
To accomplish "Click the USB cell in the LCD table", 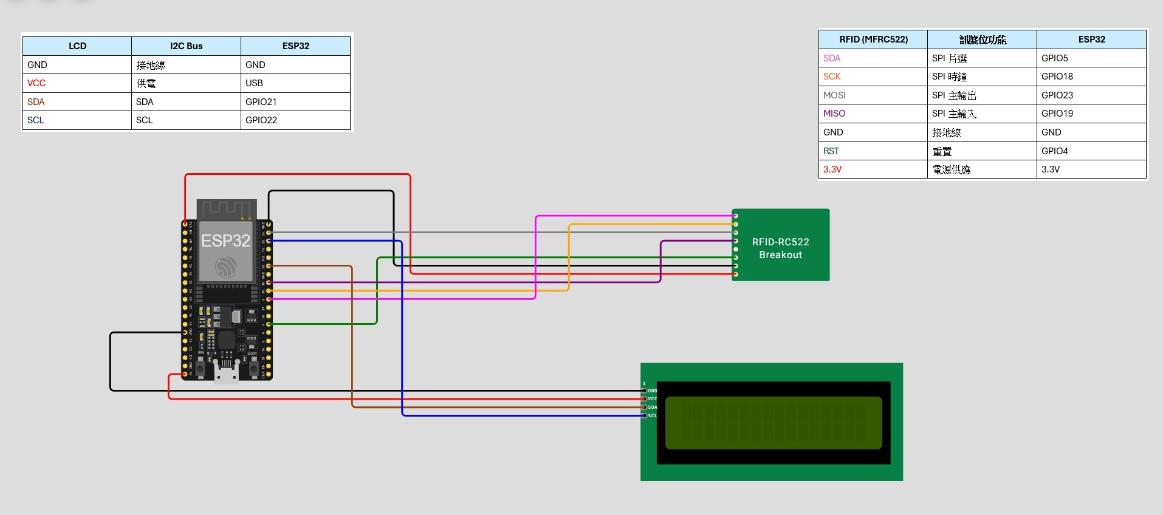I will click(x=296, y=83).
